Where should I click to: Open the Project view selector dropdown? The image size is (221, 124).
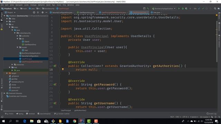click(x=10, y=12)
